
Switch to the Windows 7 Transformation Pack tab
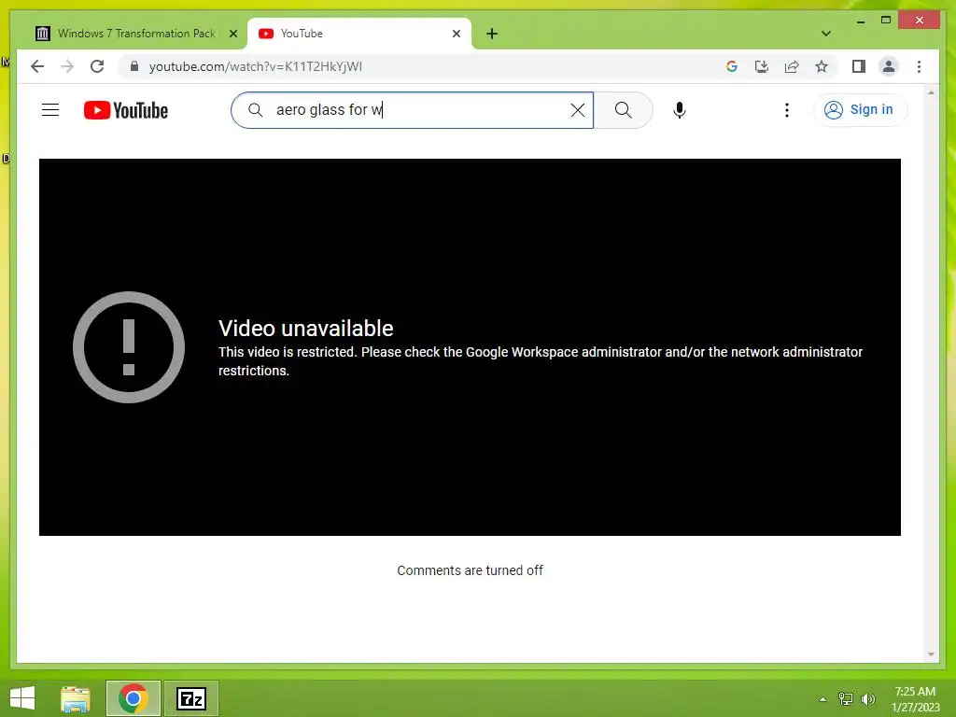click(x=137, y=34)
